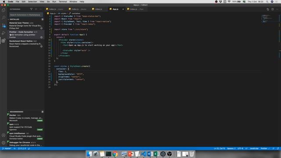The image size is (281, 158).
Task: Open Google Chrome from the Dock
Action: click(x=115, y=154)
